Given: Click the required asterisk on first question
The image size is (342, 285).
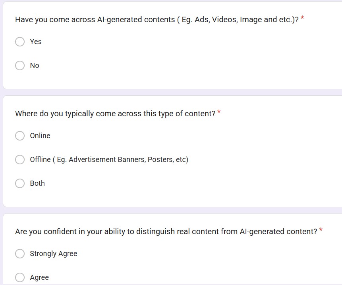Looking at the screenshot, I should click(x=302, y=18).
